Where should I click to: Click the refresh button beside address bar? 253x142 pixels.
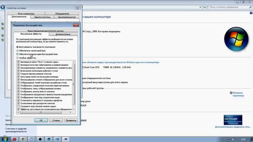(204, 7)
